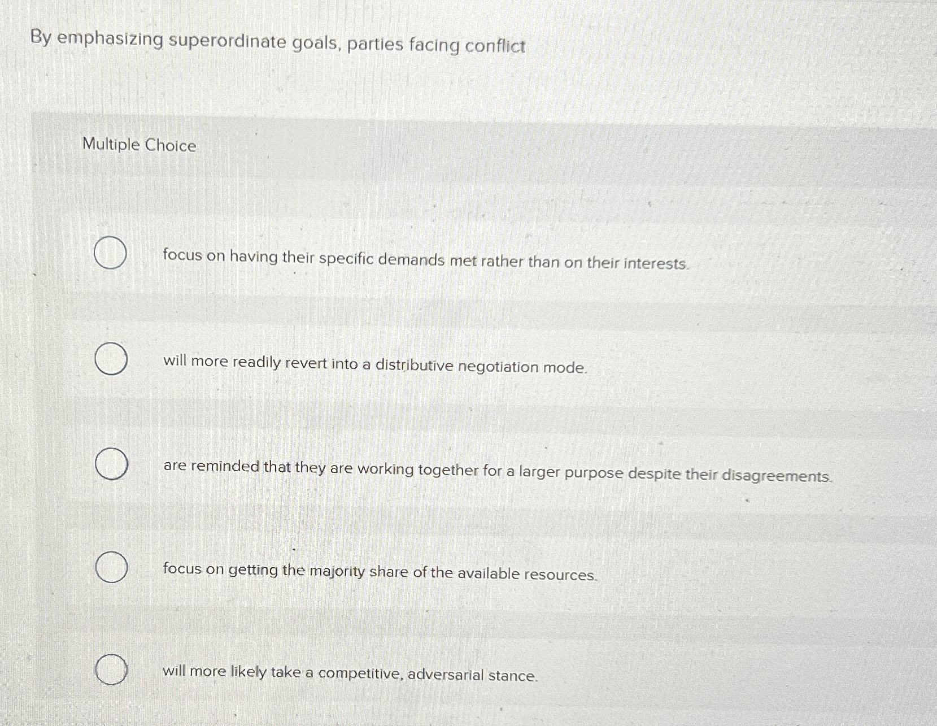The height and width of the screenshot is (726, 937).
Task: Click the answer text mentioning distributive negotiation mode
Action: coord(374,367)
